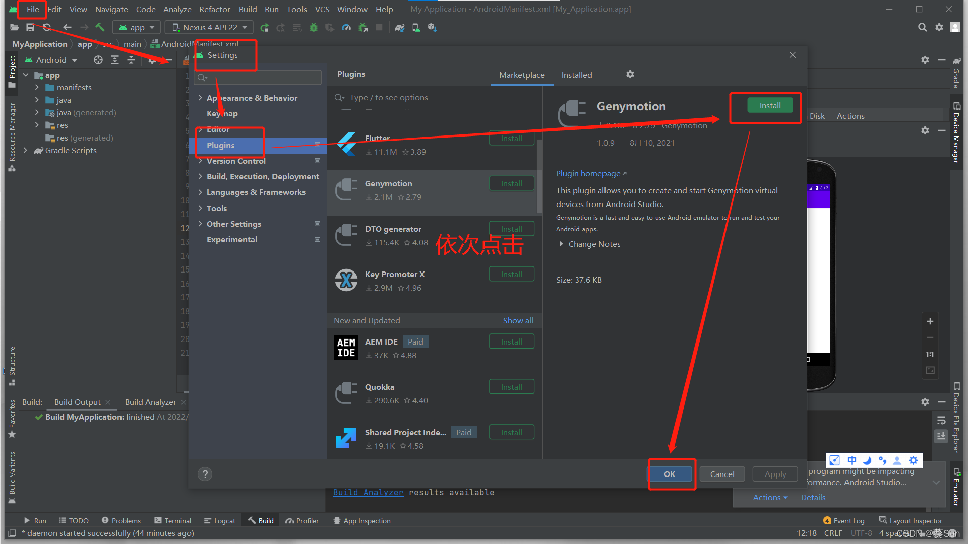The width and height of the screenshot is (968, 544).
Task: Click the emulator 1:1 actual size icon
Action: pyautogui.click(x=930, y=354)
